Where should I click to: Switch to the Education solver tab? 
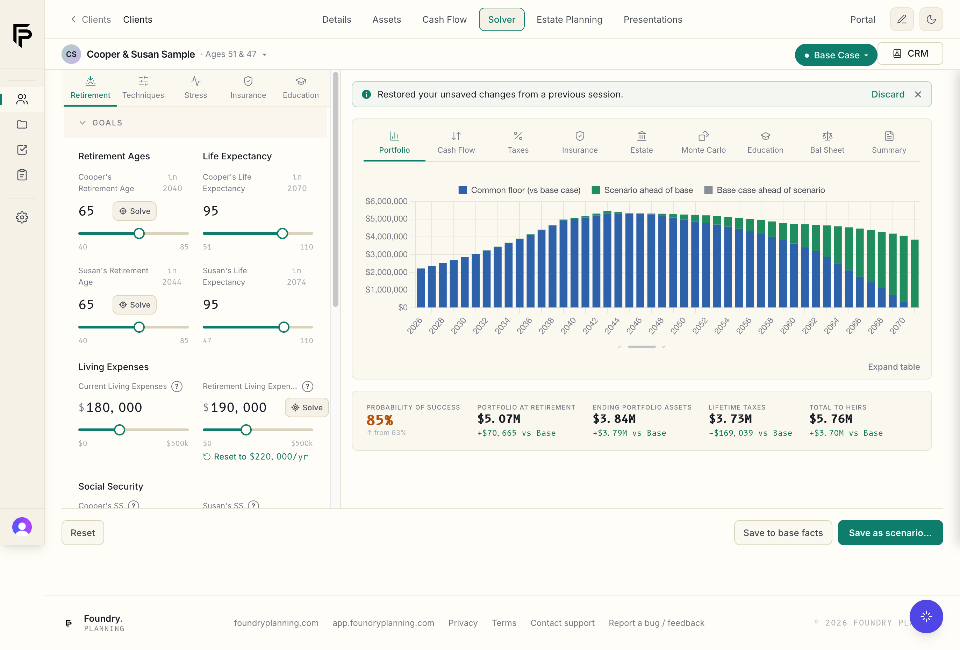301,88
